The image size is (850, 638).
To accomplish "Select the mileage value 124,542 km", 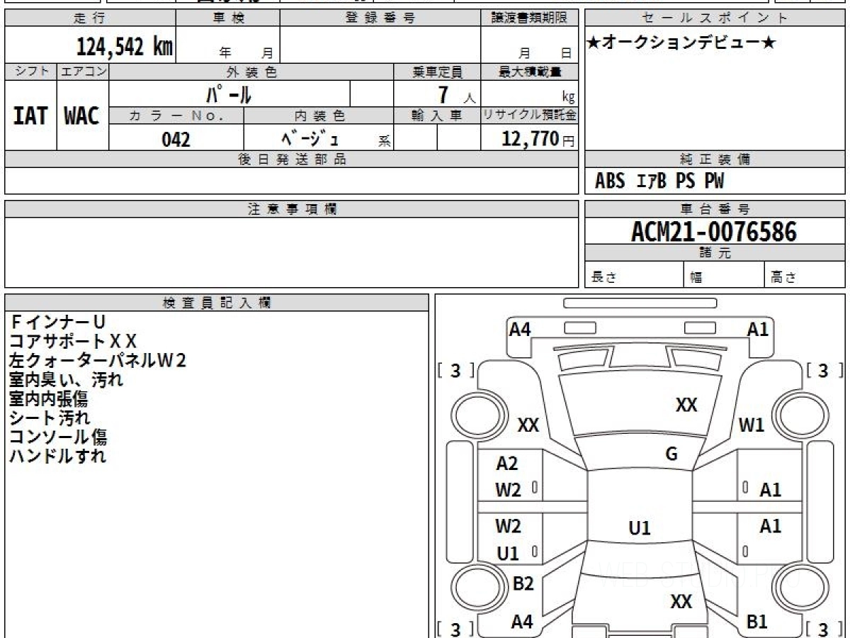I will [124, 47].
